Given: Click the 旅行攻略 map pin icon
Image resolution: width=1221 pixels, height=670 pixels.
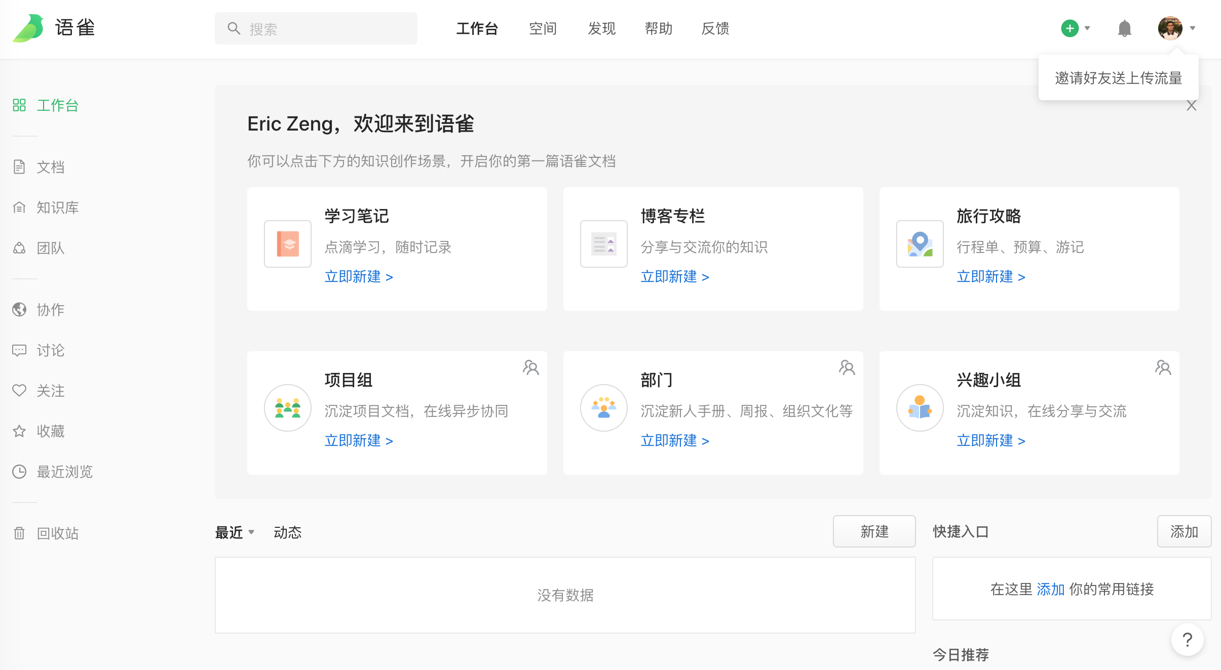Looking at the screenshot, I should point(920,244).
